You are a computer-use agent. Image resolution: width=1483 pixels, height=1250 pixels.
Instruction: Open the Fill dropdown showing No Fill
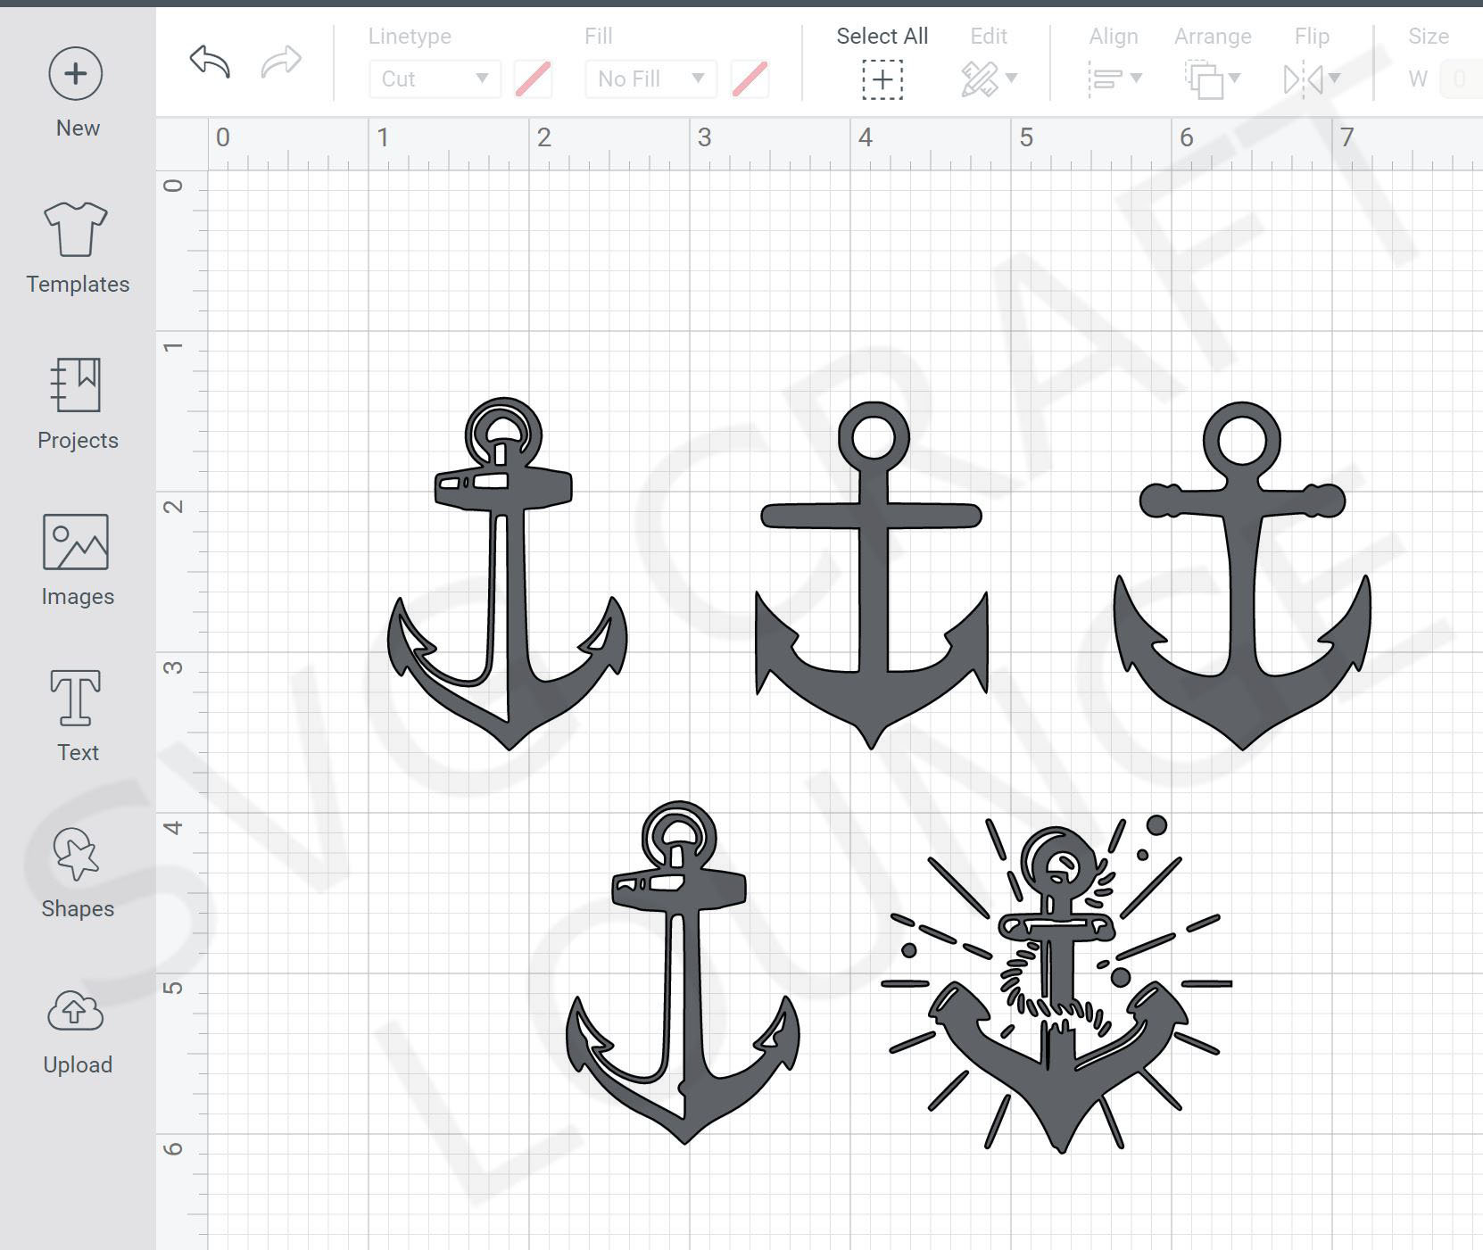[650, 79]
